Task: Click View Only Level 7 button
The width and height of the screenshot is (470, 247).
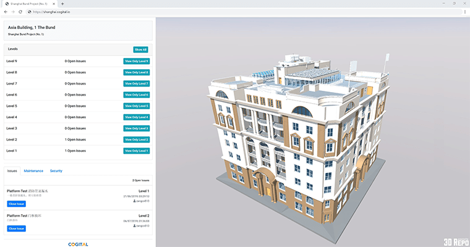Action: coord(137,83)
